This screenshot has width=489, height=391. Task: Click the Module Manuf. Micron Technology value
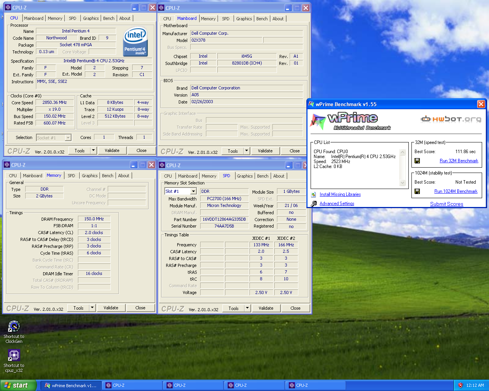(x=224, y=205)
